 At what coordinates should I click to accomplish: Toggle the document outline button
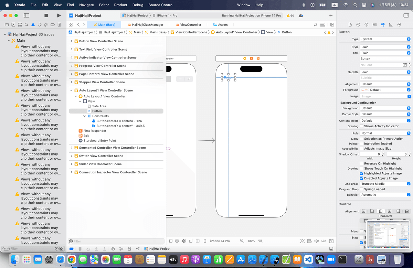(170, 241)
